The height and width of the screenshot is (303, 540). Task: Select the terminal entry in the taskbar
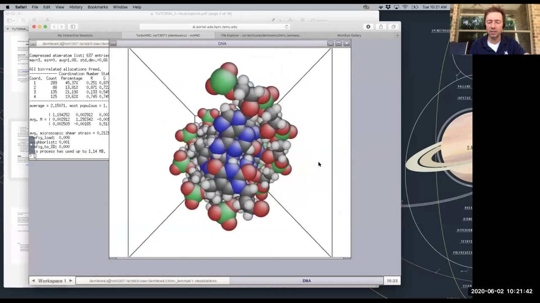pos(153,281)
